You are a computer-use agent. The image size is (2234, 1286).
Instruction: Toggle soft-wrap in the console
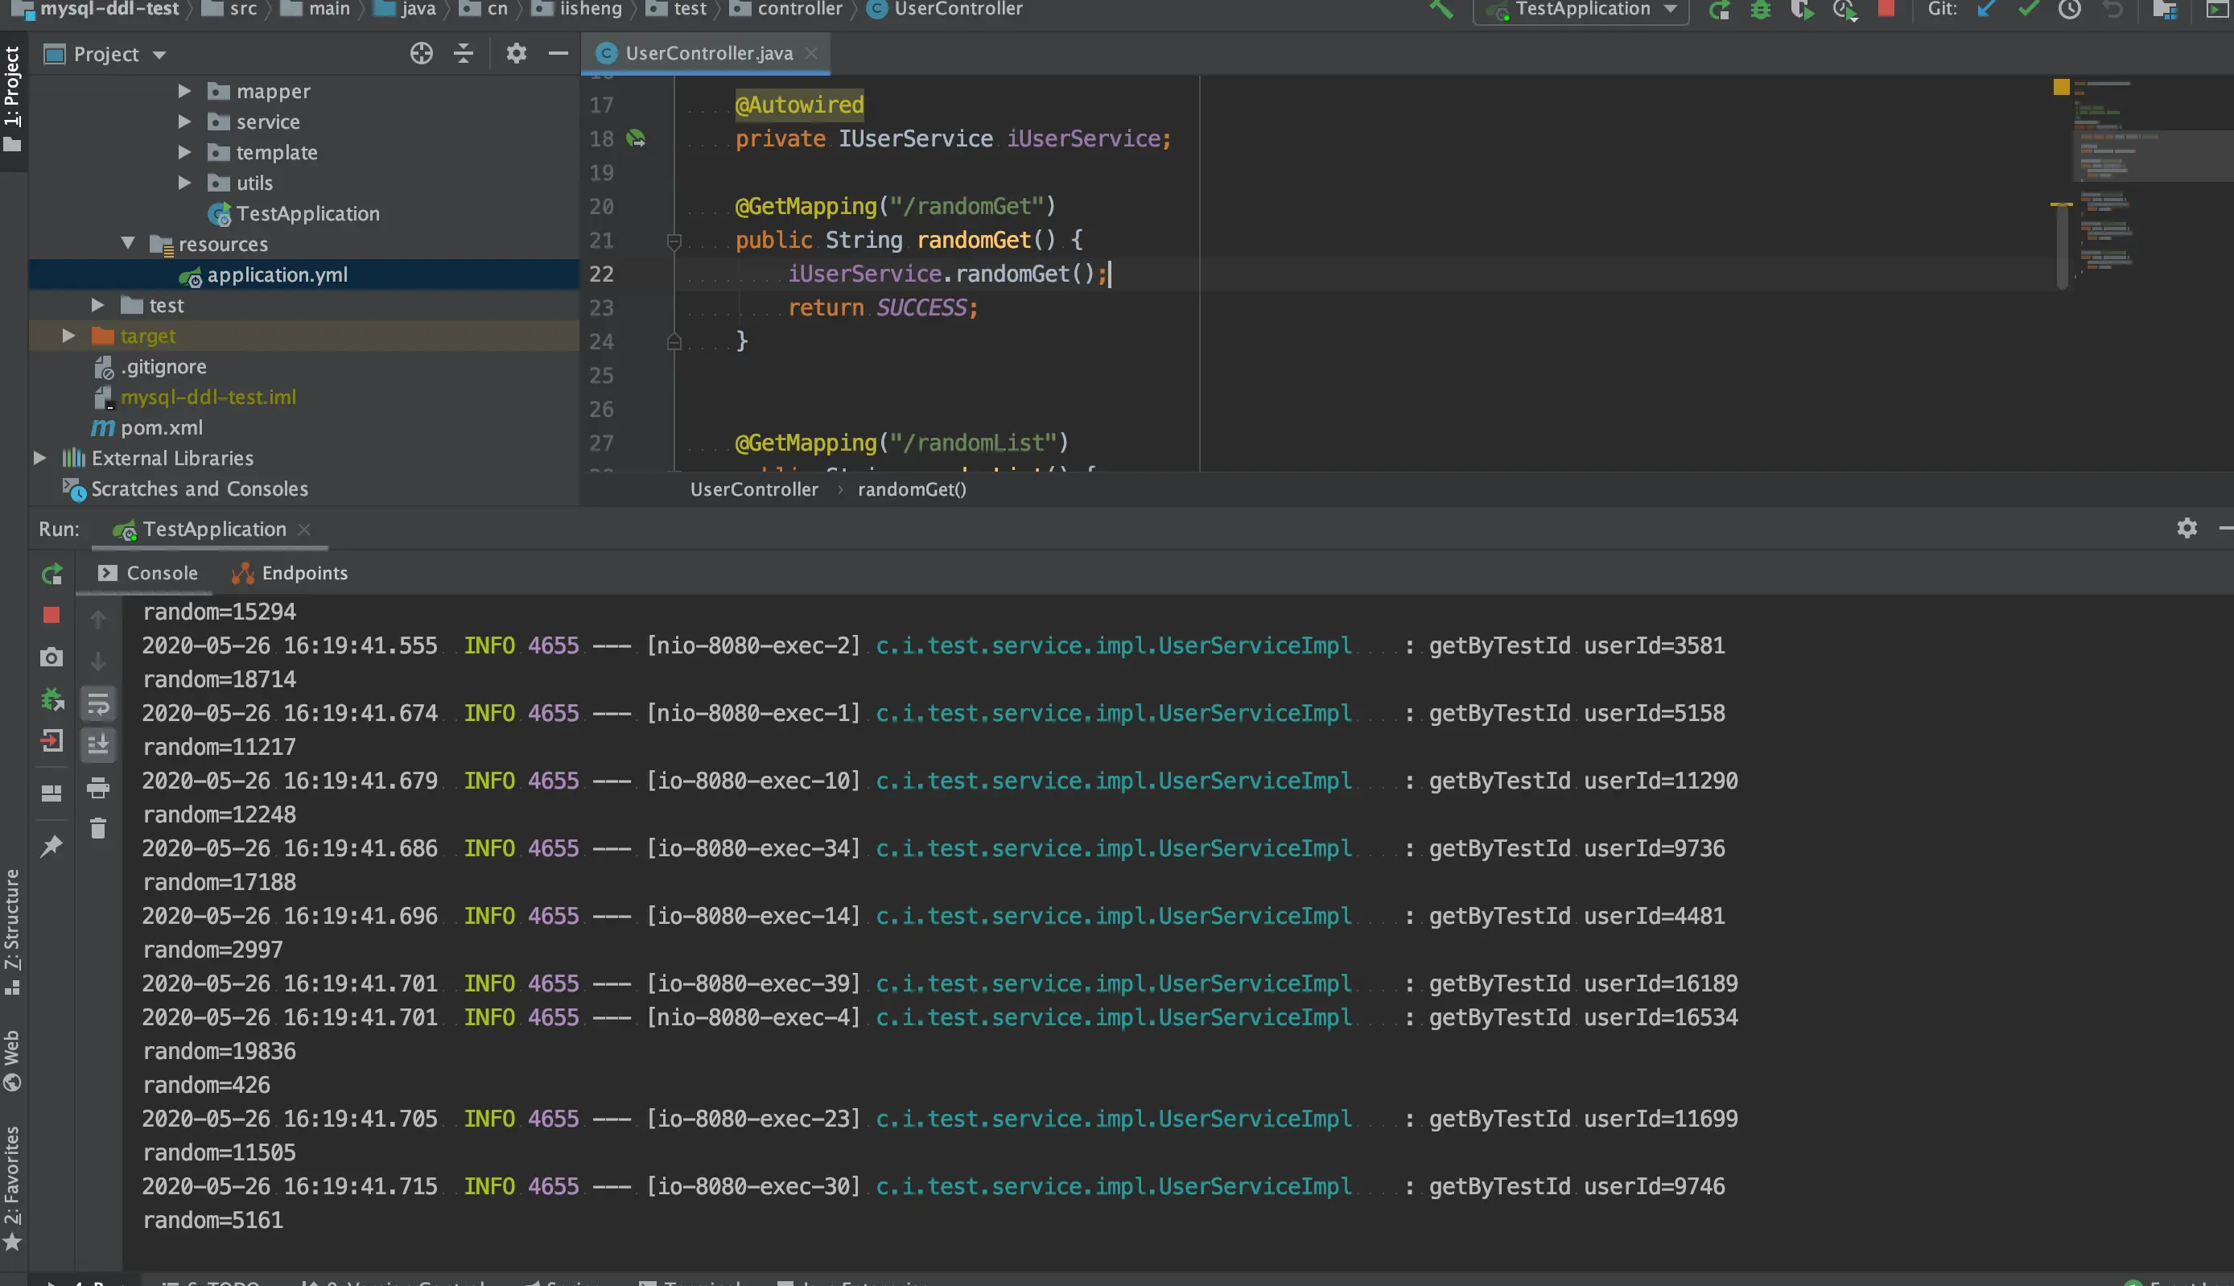(98, 704)
